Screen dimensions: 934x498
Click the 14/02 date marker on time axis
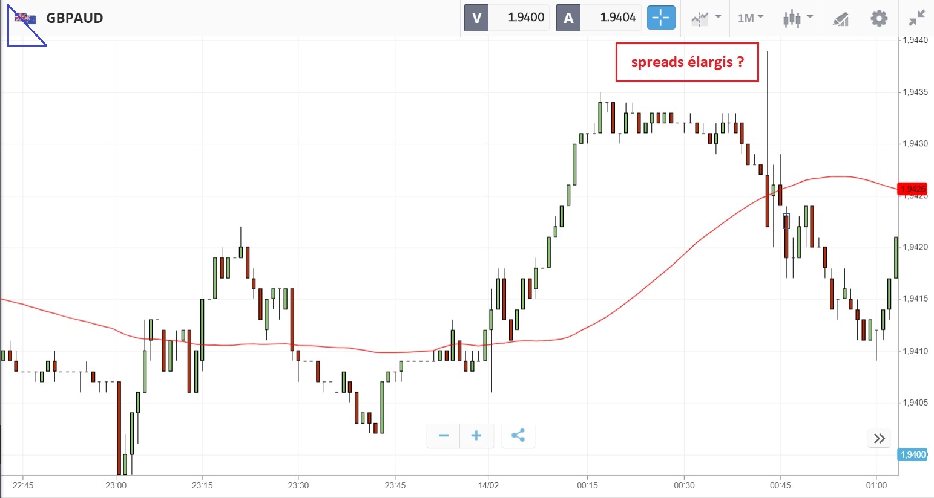point(488,485)
